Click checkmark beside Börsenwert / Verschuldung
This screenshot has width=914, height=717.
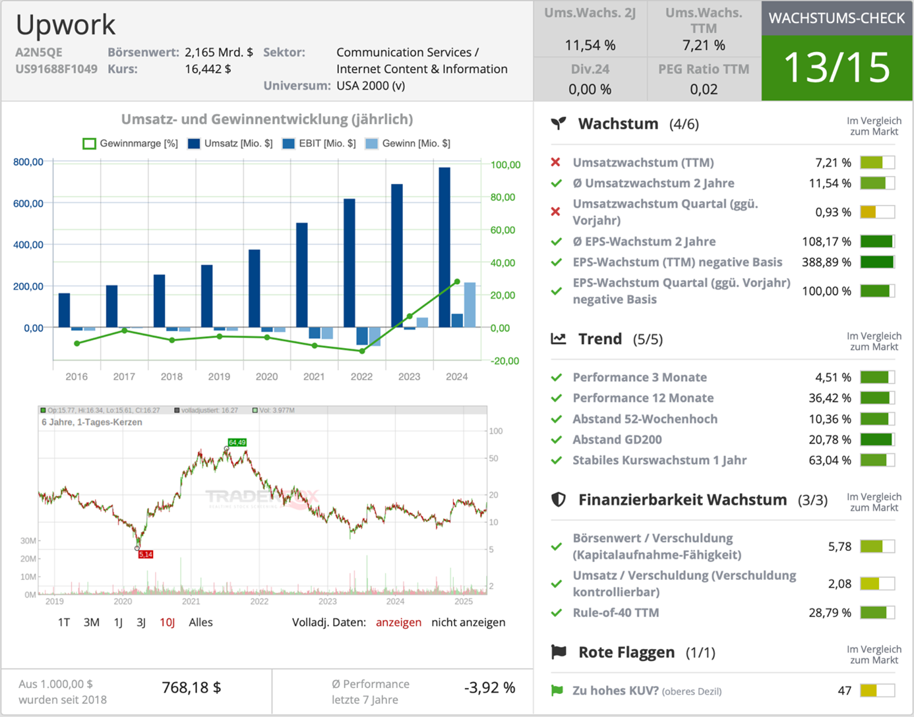[x=556, y=546]
